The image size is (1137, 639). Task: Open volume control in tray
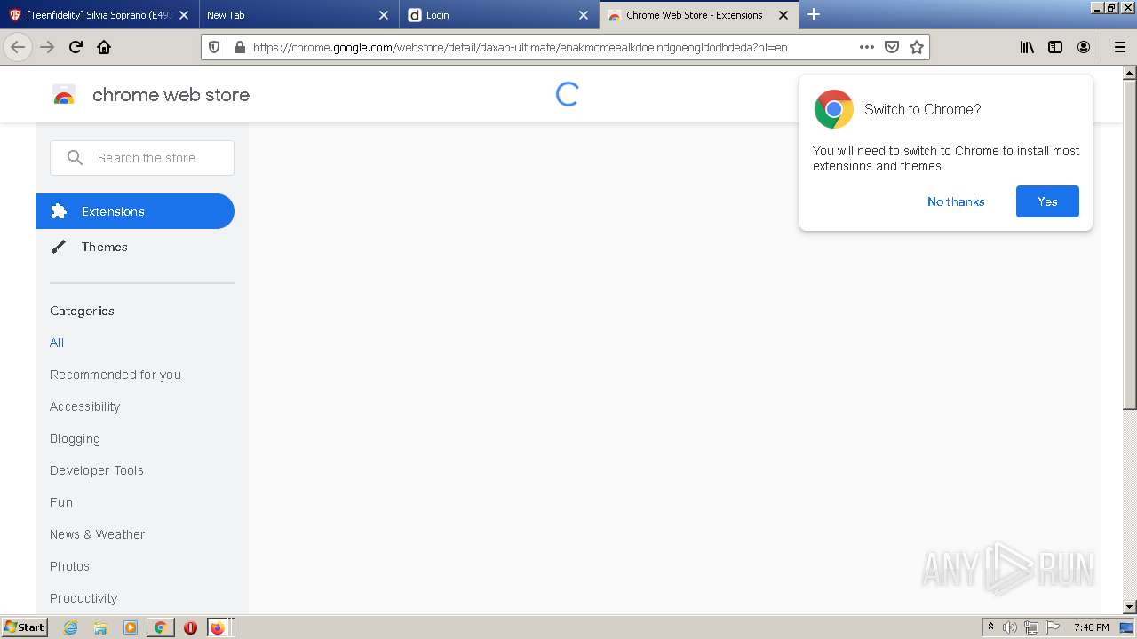(1010, 627)
